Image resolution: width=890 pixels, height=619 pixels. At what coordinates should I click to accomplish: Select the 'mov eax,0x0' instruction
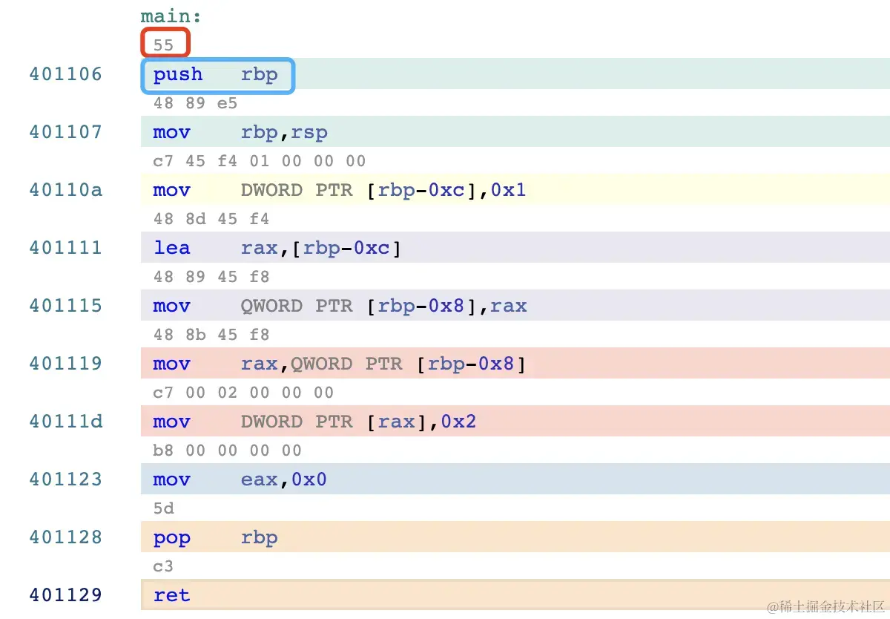coord(240,479)
